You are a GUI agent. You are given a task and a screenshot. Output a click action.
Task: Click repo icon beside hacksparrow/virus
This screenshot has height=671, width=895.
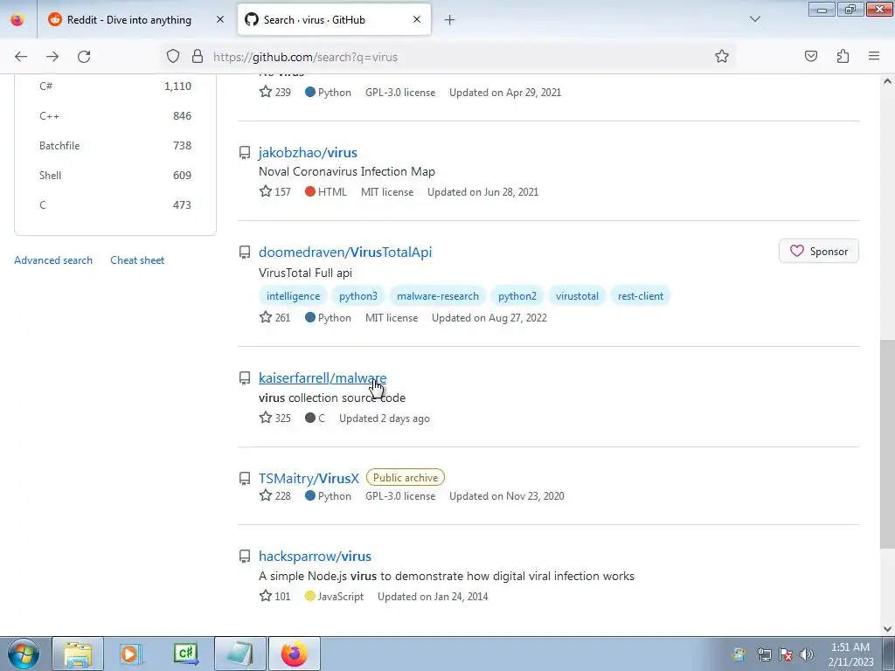point(245,557)
